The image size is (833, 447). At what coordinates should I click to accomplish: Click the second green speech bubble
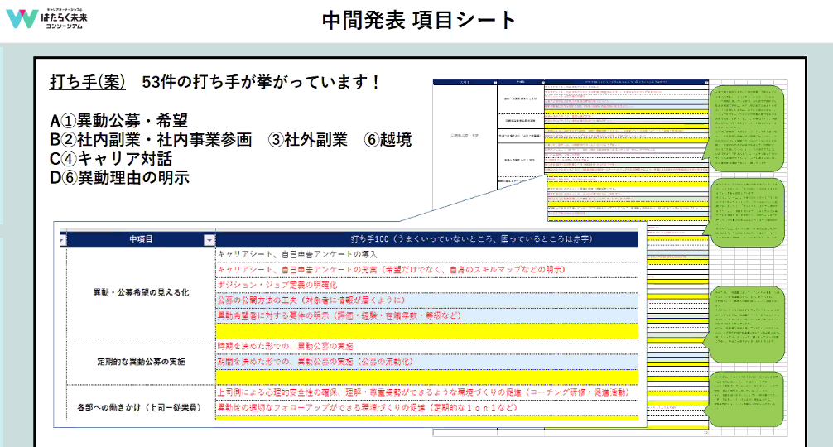[742, 214]
